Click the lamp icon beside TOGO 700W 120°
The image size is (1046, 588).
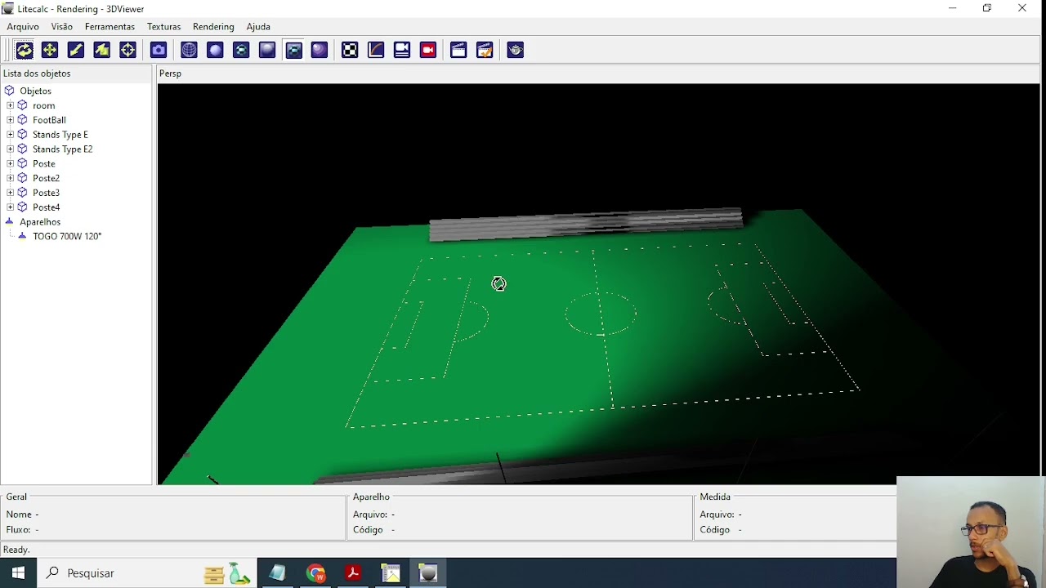[23, 236]
